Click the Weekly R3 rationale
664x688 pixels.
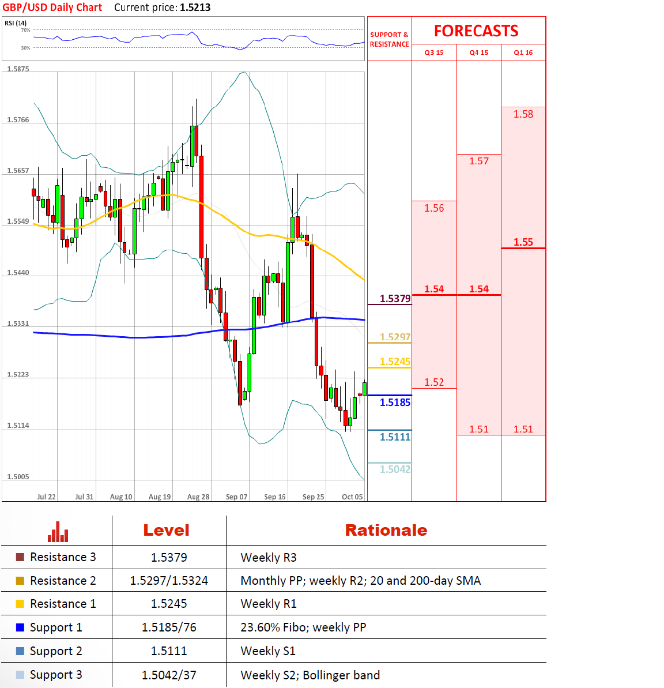[x=269, y=558]
